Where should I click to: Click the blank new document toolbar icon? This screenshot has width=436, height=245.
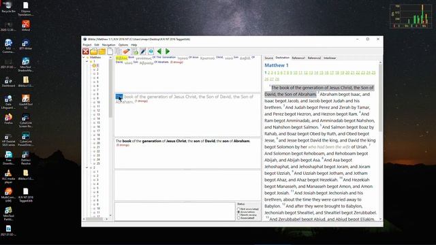click(110, 52)
